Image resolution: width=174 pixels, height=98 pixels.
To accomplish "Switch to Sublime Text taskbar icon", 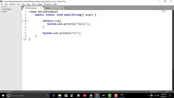I will pyautogui.click(x=97, y=96).
